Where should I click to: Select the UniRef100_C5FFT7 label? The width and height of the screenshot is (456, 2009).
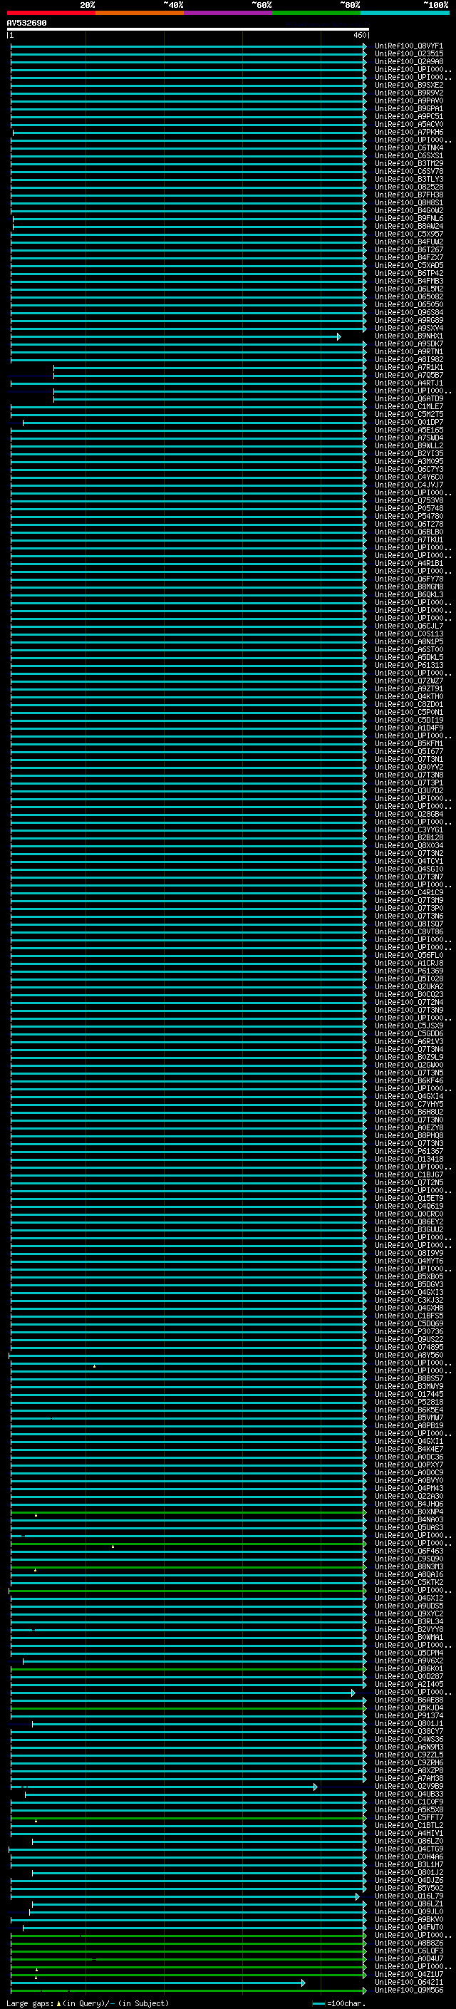(x=408, y=1818)
